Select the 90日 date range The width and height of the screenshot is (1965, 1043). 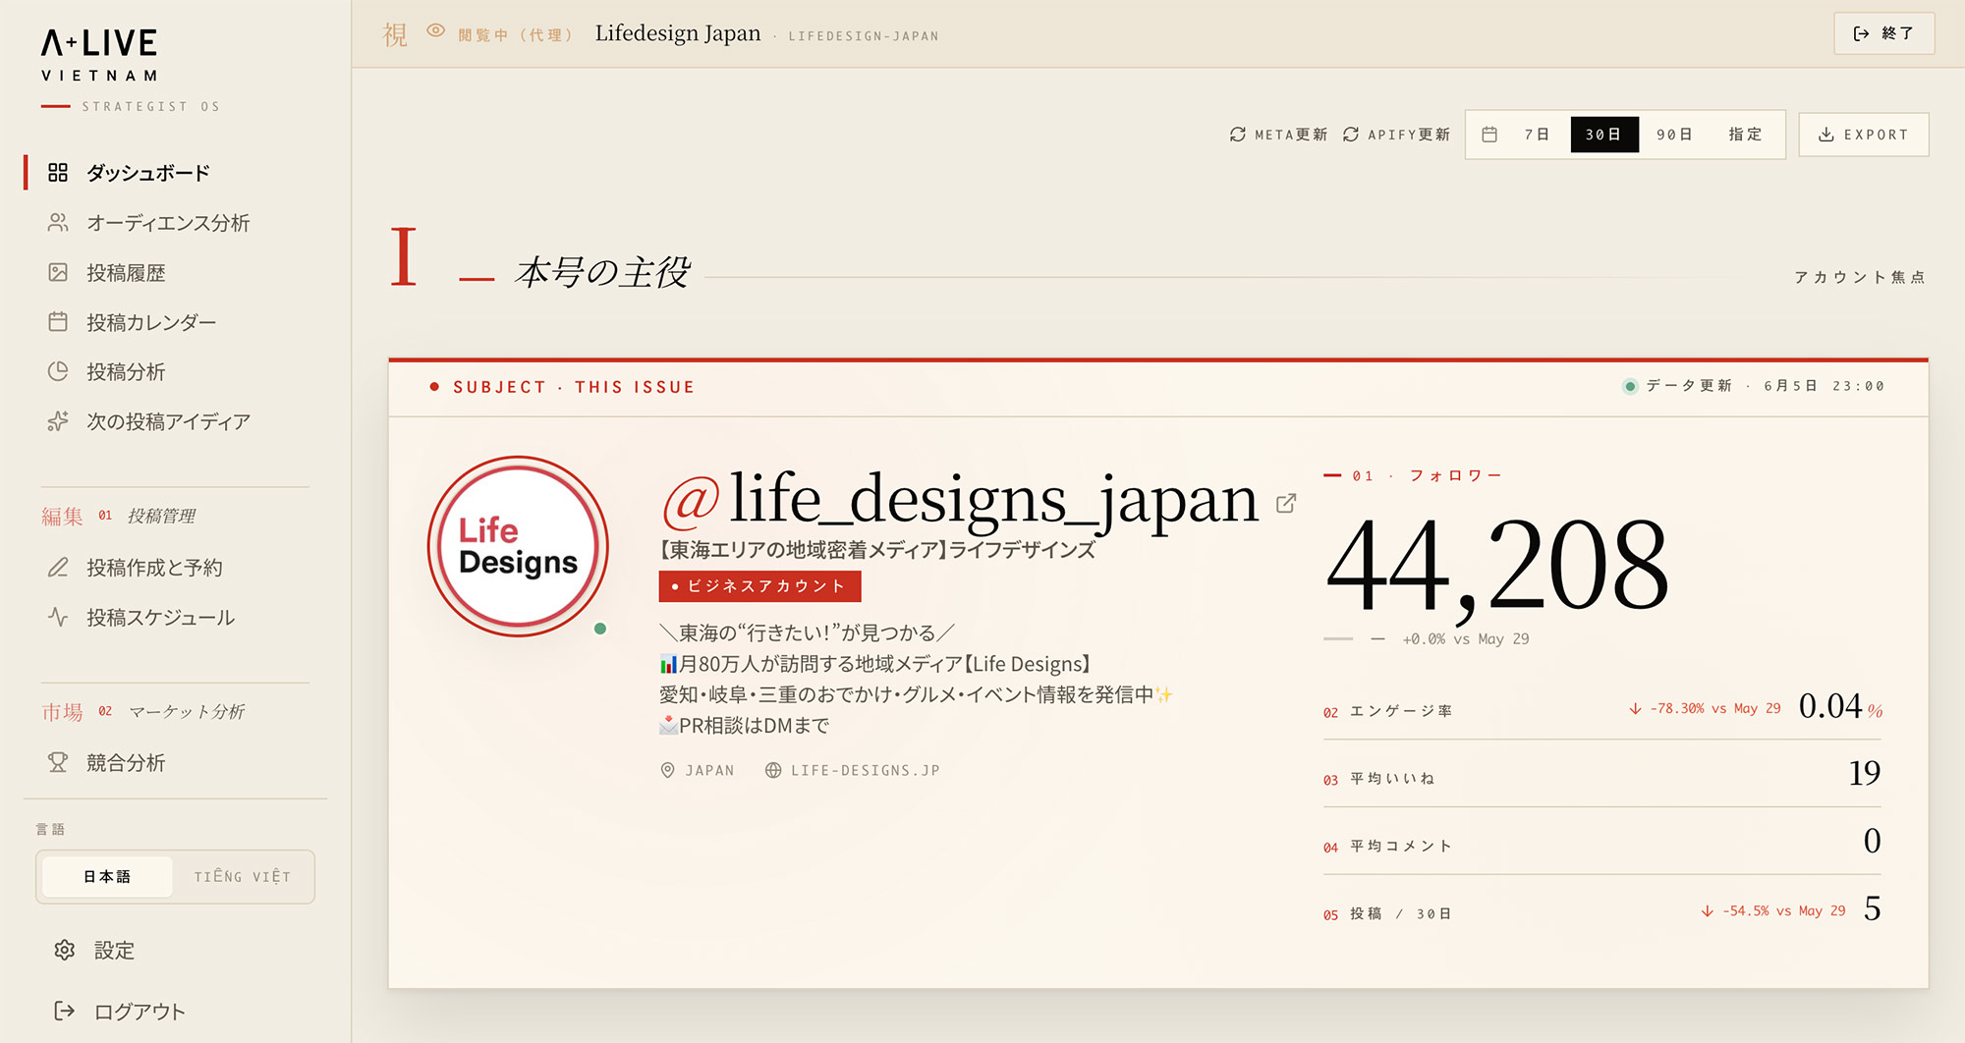pos(1674,135)
